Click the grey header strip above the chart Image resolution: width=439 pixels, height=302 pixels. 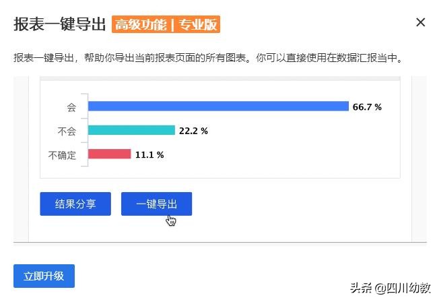coord(220,79)
